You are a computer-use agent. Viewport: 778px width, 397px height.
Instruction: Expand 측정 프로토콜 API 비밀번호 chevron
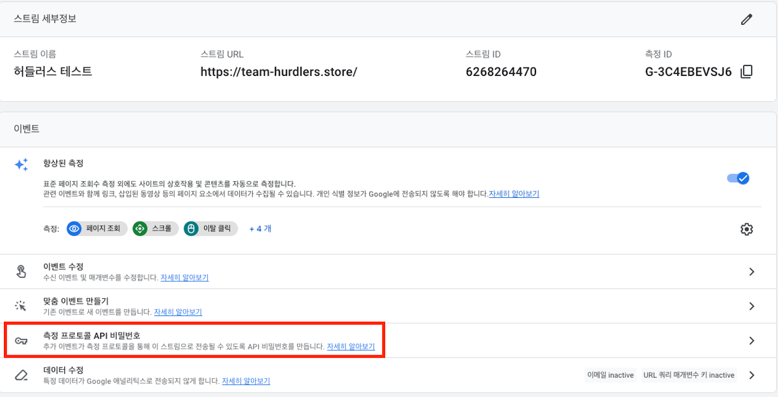tap(752, 341)
